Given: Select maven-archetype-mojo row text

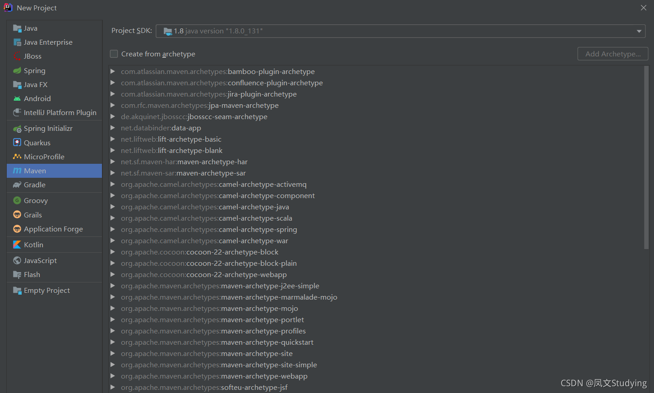Looking at the screenshot, I should coord(209,309).
